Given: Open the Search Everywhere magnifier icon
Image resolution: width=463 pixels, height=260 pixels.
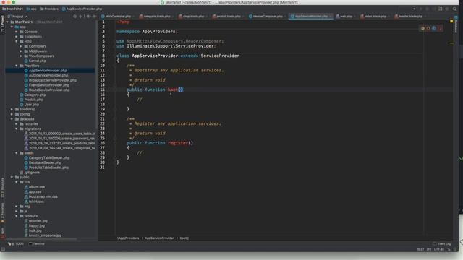Looking at the screenshot, I should pos(455,9).
